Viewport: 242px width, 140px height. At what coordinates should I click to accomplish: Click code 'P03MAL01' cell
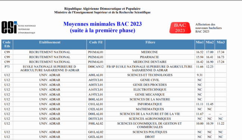point(96,62)
